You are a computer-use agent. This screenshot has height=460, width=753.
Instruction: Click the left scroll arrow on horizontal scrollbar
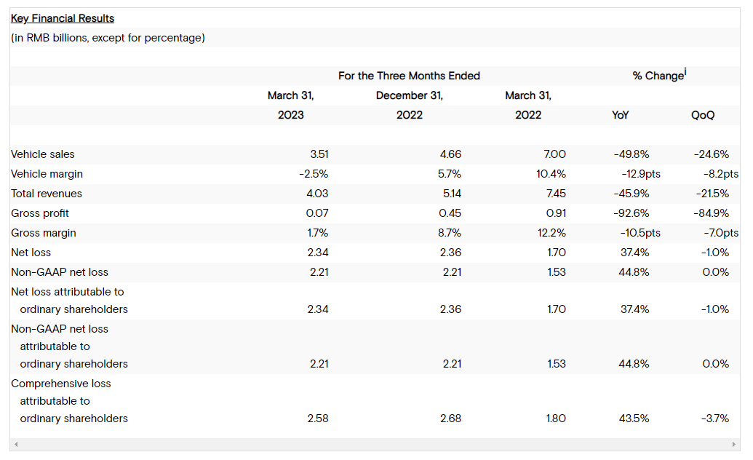tap(16, 444)
